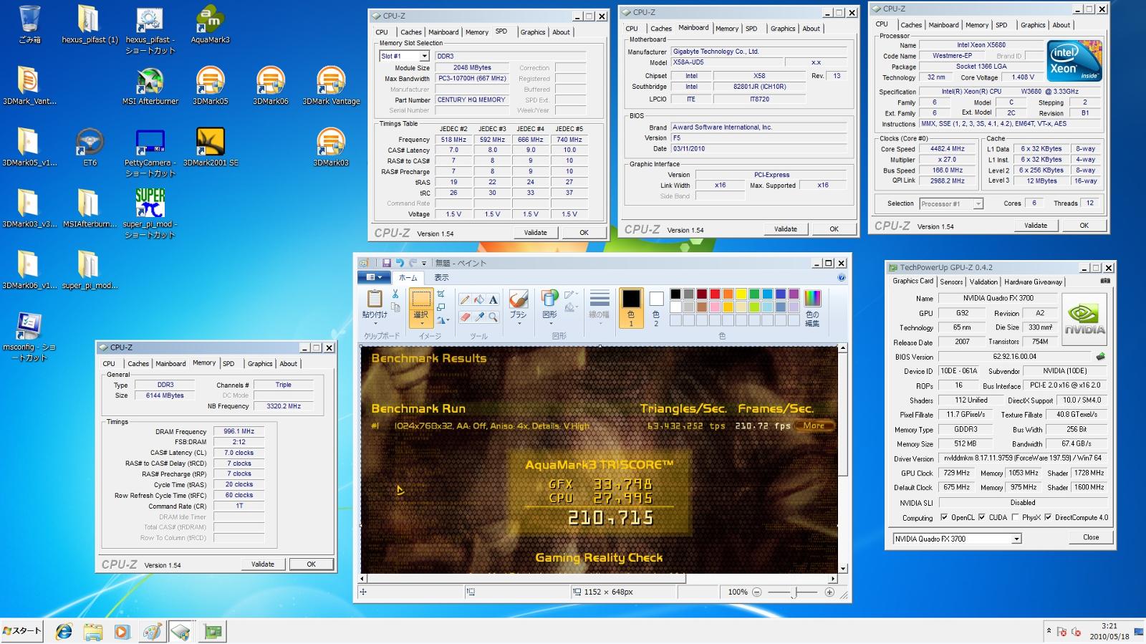Image resolution: width=1146 pixels, height=644 pixels.
Task: Select the Eraser tool in Paint
Action: point(465,317)
